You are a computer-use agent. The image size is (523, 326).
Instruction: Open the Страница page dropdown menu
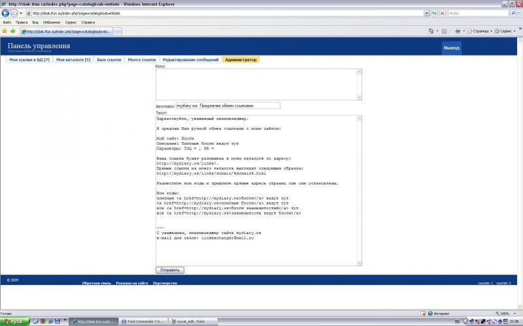coord(481,31)
